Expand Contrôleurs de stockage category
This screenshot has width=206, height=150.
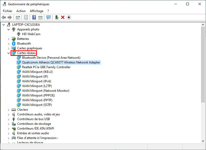(9, 124)
